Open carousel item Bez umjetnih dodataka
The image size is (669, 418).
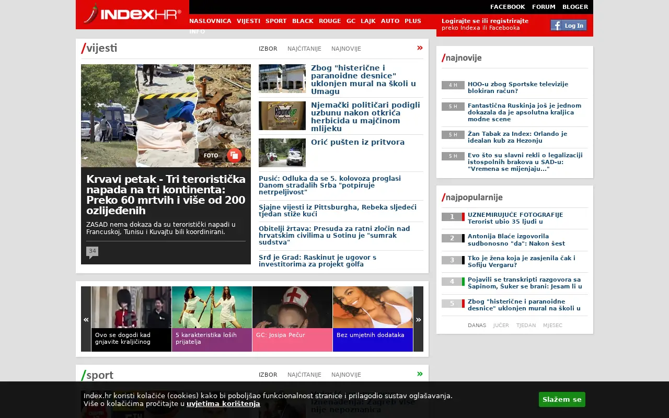click(373, 319)
